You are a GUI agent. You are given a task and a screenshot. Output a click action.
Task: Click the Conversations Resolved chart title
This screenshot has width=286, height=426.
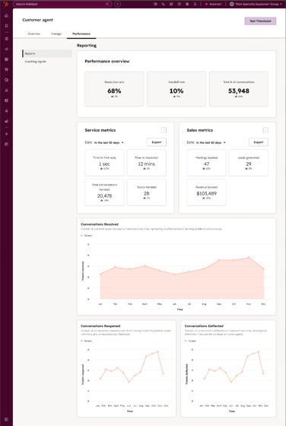[x=100, y=224]
